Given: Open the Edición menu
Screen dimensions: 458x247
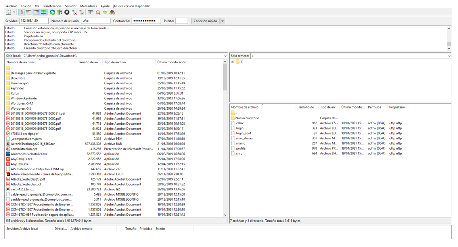Looking at the screenshot, I should pyautogui.click(x=26, y=6).
